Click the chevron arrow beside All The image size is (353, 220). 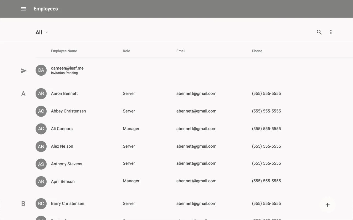point(46,32)
